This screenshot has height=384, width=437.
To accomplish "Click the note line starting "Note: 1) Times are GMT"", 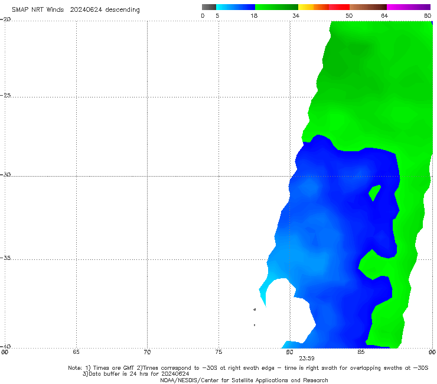I will coord(248,368).
